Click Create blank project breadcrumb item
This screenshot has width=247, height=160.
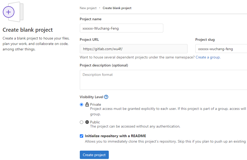point(117,8)
